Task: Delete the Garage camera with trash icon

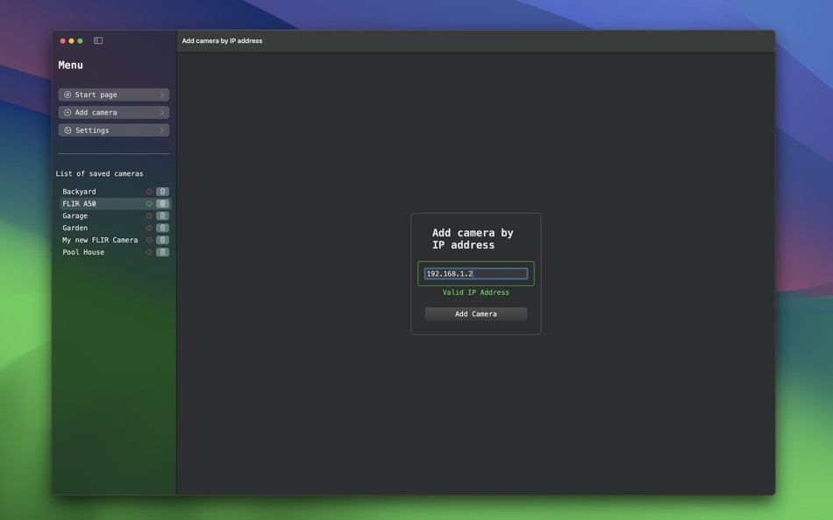Action: point(162,216)
